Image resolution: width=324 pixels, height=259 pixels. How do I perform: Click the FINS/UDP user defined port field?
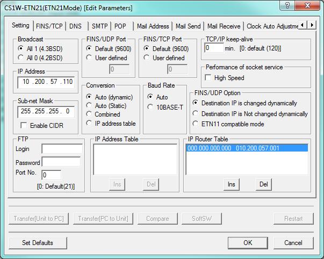(119, 69)
